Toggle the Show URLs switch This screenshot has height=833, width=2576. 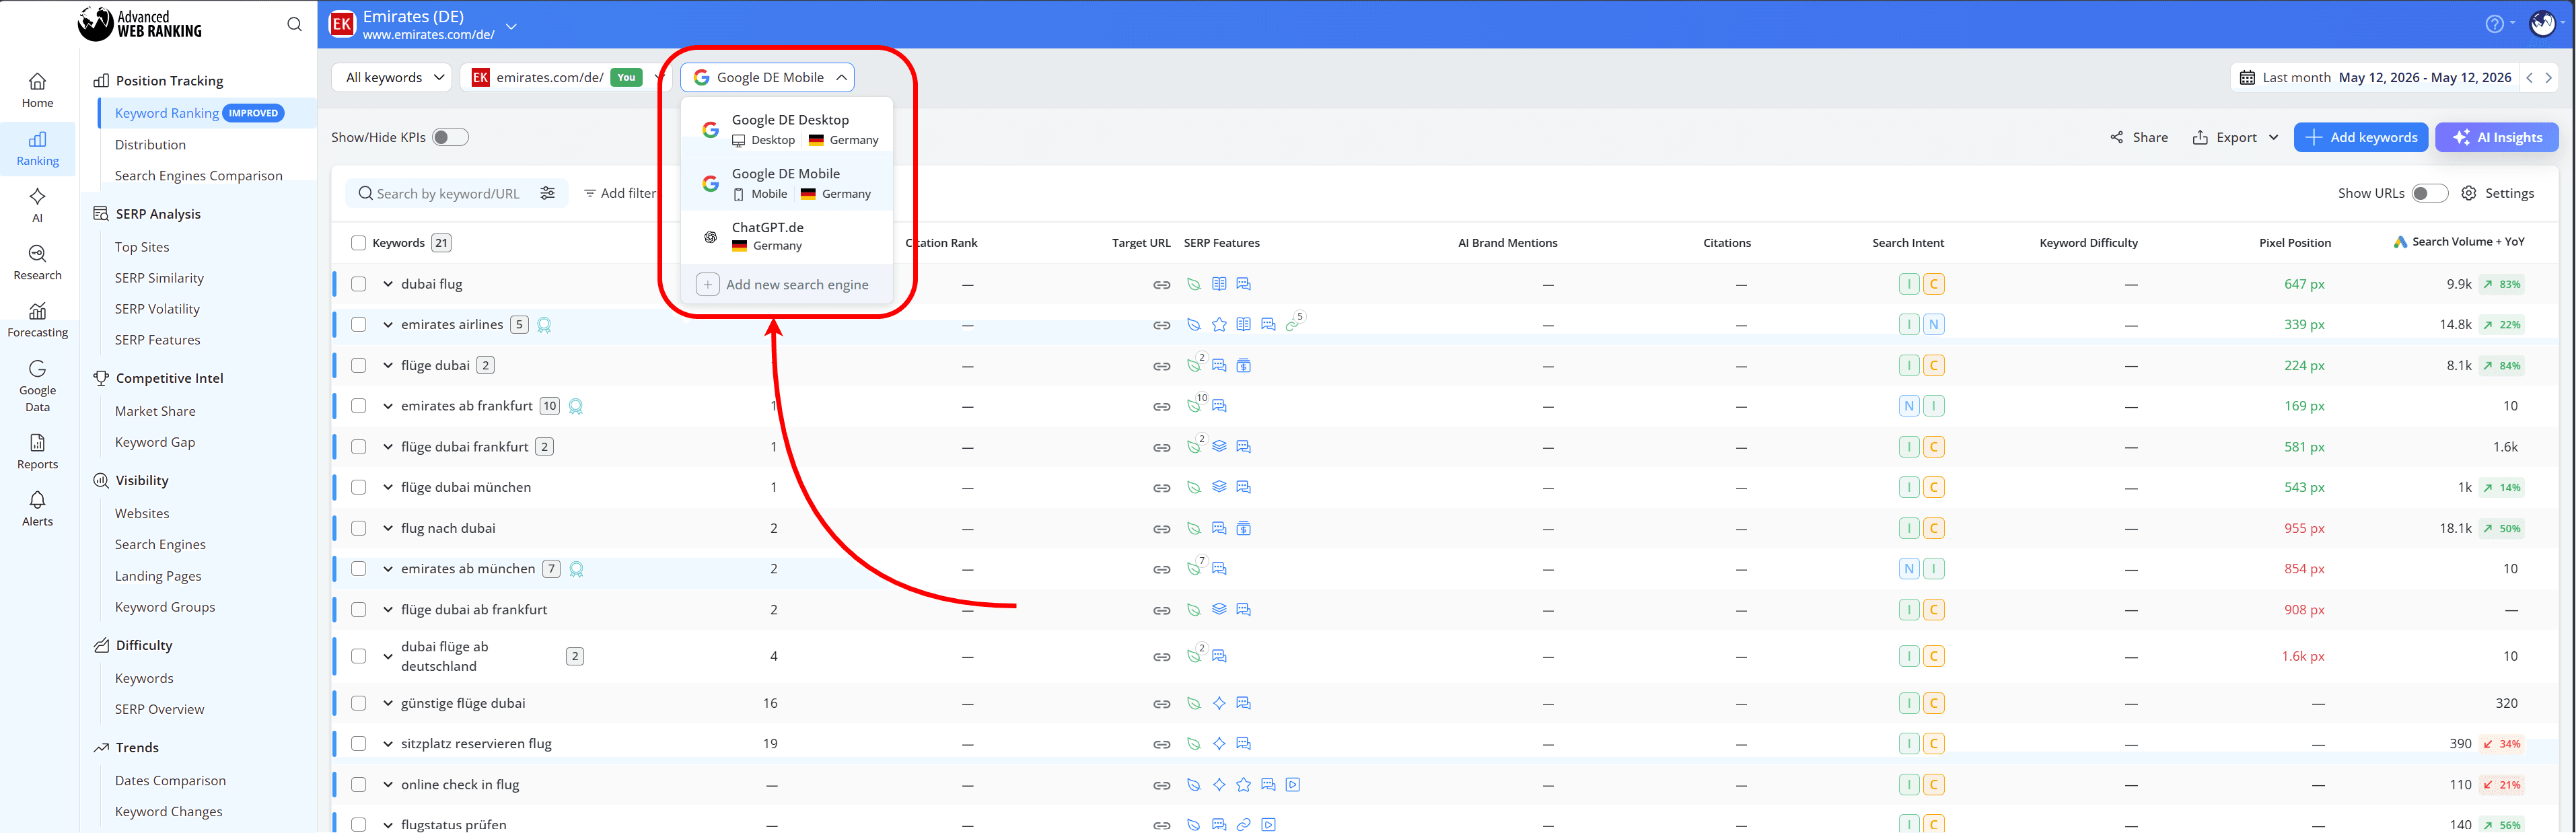[2429, 193]
